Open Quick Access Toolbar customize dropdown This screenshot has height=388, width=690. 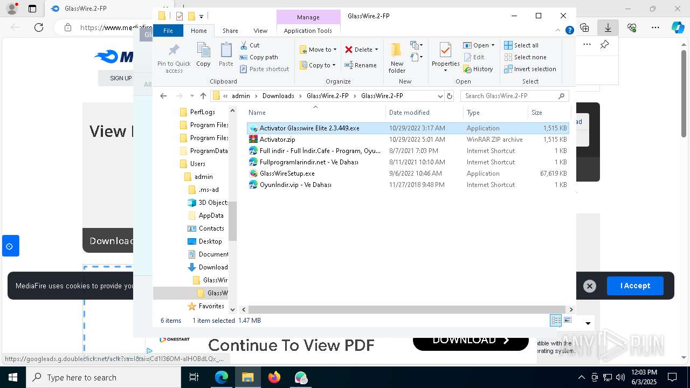[201, 16]
